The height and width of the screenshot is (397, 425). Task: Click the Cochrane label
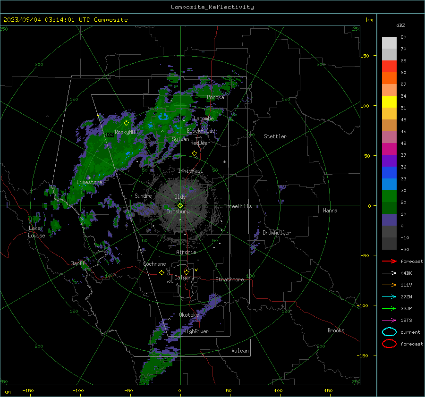pos(154,264)
